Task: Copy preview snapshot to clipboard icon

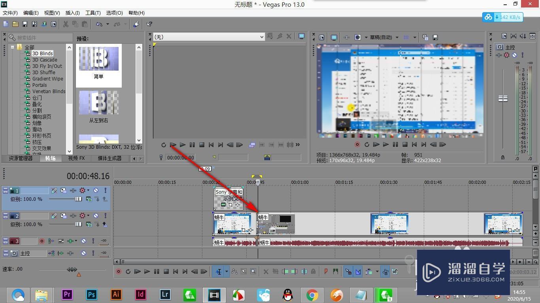Action: [425, 37]
